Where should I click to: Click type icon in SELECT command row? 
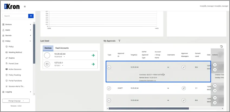[109, 67]
